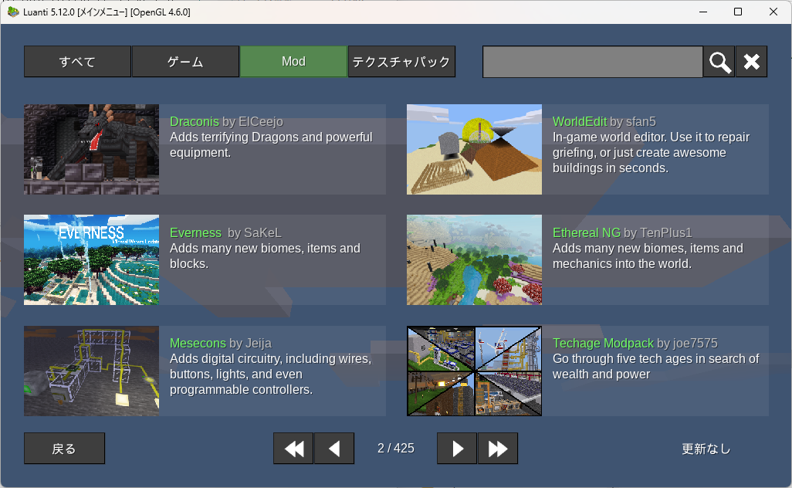This screenshot has width=792, height=488.
Task: Click 'by sfan5' author text
Action: click(633, 122)
